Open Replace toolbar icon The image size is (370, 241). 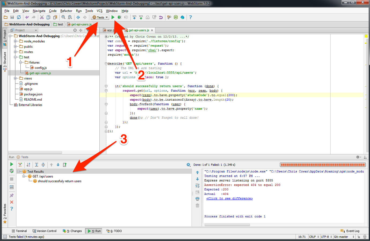click(x=70, y=17)
